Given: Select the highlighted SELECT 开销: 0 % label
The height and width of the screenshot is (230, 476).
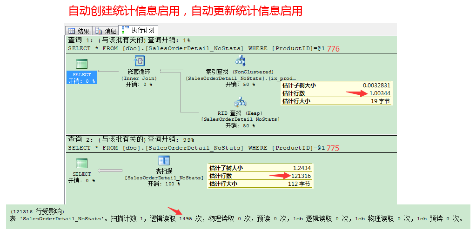Looking at the screenshot, I should point(82,78).
